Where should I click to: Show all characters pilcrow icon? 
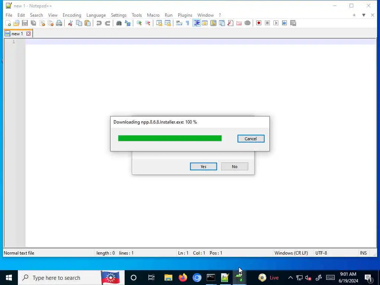[187, 23]
